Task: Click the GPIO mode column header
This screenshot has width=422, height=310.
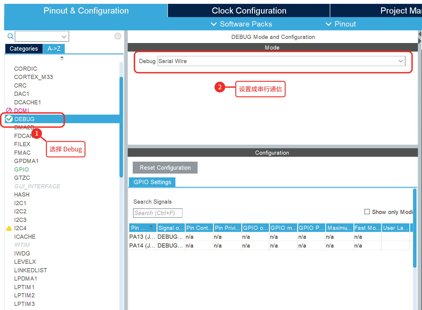Action: [x=283, y=228]
